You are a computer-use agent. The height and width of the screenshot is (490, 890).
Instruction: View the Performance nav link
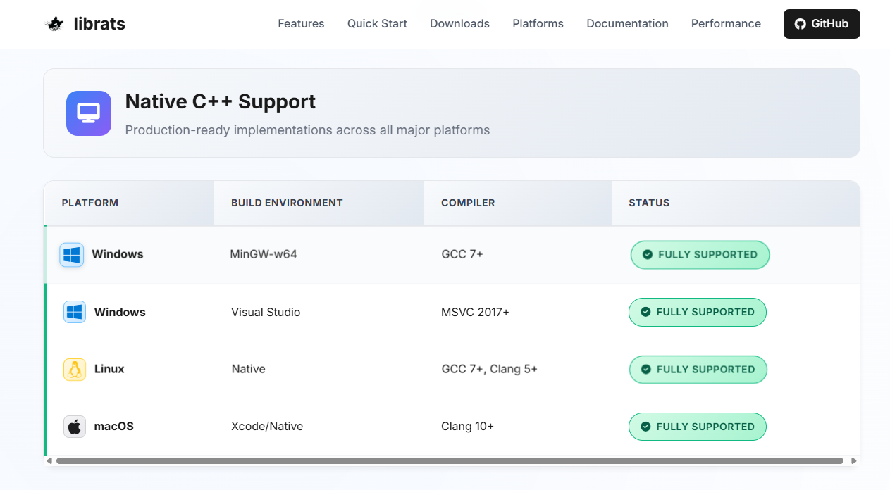pyautogui.click(x=726, y=24)
